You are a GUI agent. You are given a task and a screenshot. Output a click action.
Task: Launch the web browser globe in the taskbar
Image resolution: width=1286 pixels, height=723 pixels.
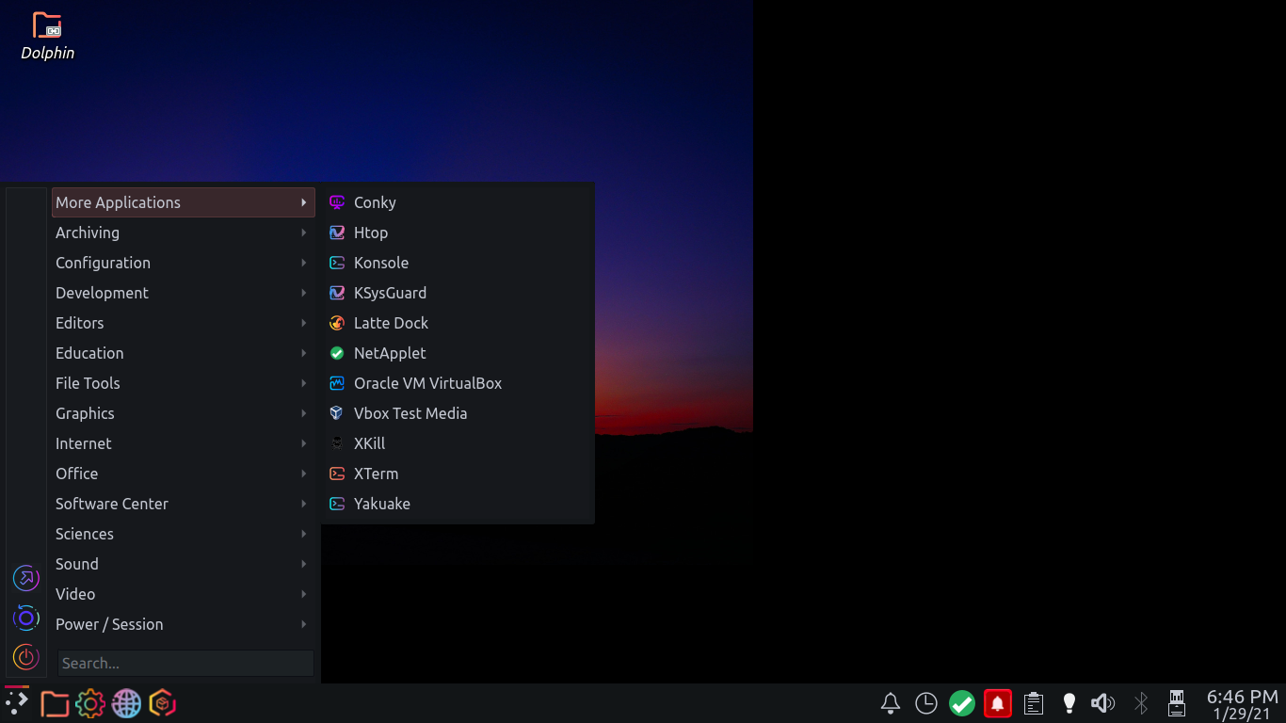pyautogui.click(x=126, y=703)
